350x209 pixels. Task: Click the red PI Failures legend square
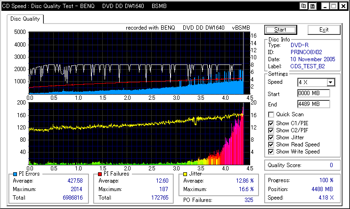pyautogui.click(x=100, y=174)
